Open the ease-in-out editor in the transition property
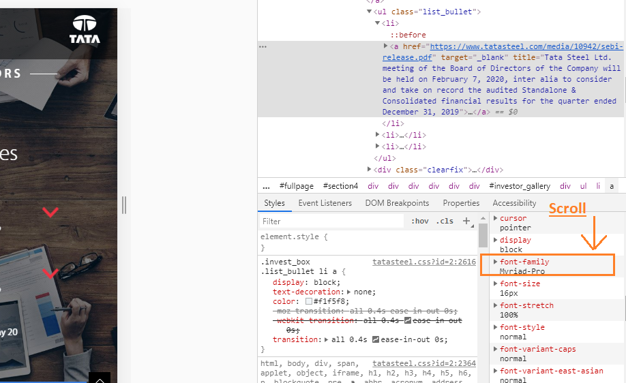This screenshot has height=383, width=626. tap(376, 339)
